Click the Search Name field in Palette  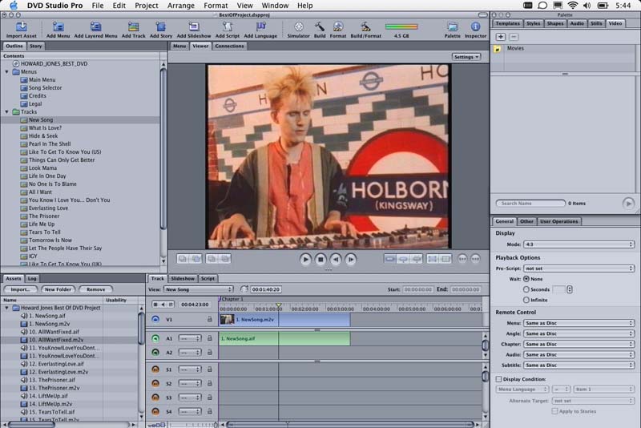pyautogui.click(x=530, y=203)
